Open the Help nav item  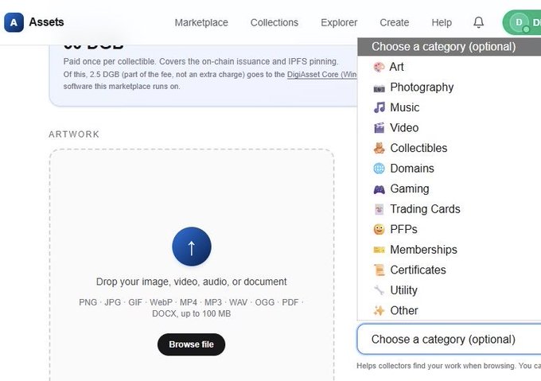pos(442,22)
